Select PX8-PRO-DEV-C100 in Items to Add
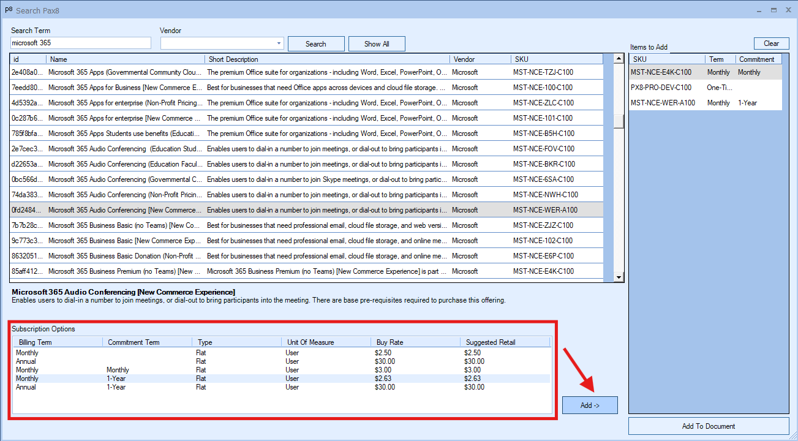 tap(661, 88)
